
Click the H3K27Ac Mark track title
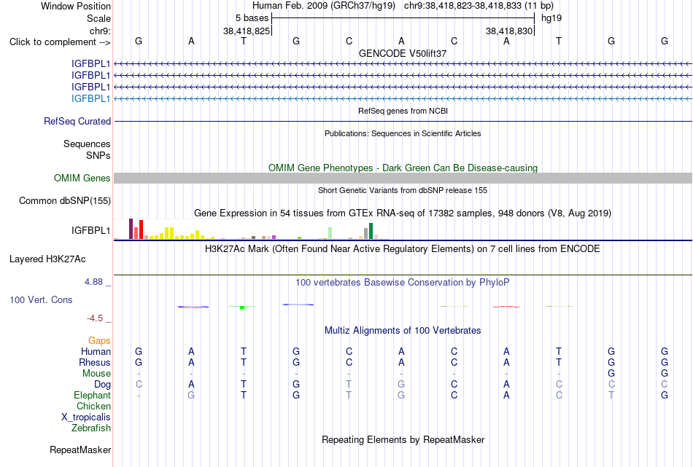point(403,249)
